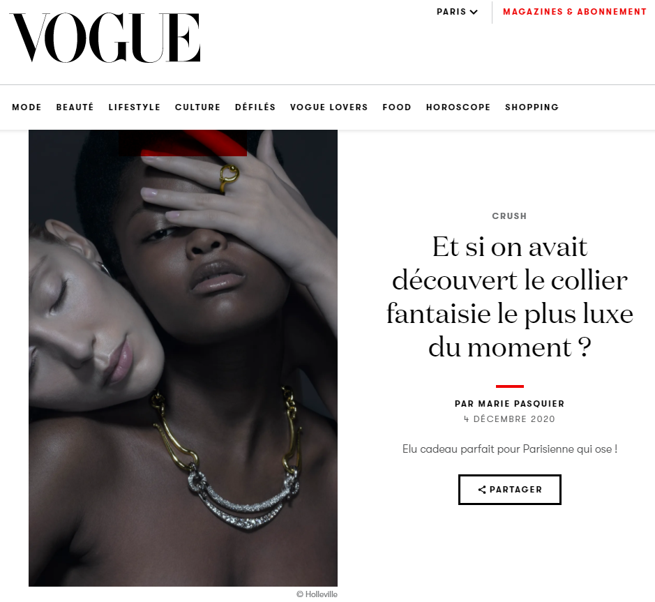The height and width of the screenshot is (602, 655).
Task: Open Vogue Lovers section
Action: pyautogui.click(x=329, y=107)
